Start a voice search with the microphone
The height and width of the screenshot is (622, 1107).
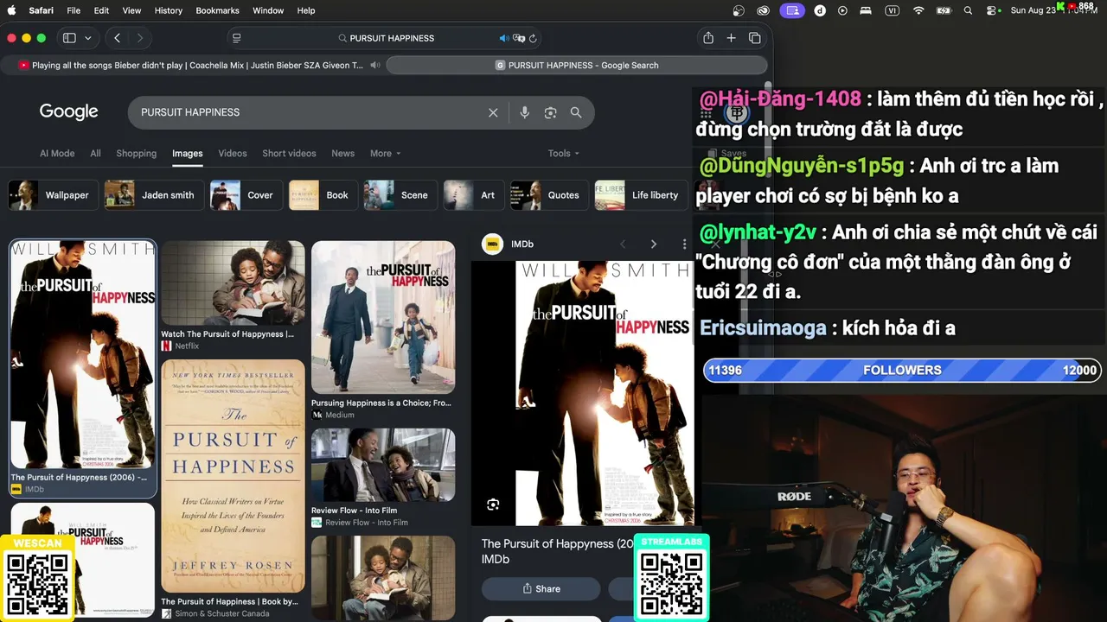(x=524, y=112)
